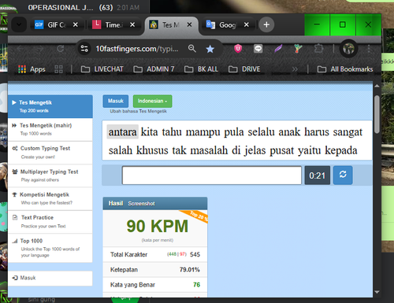Open the green sprout extension icon
Screen dimensions: 394x303
coord(298,49)
